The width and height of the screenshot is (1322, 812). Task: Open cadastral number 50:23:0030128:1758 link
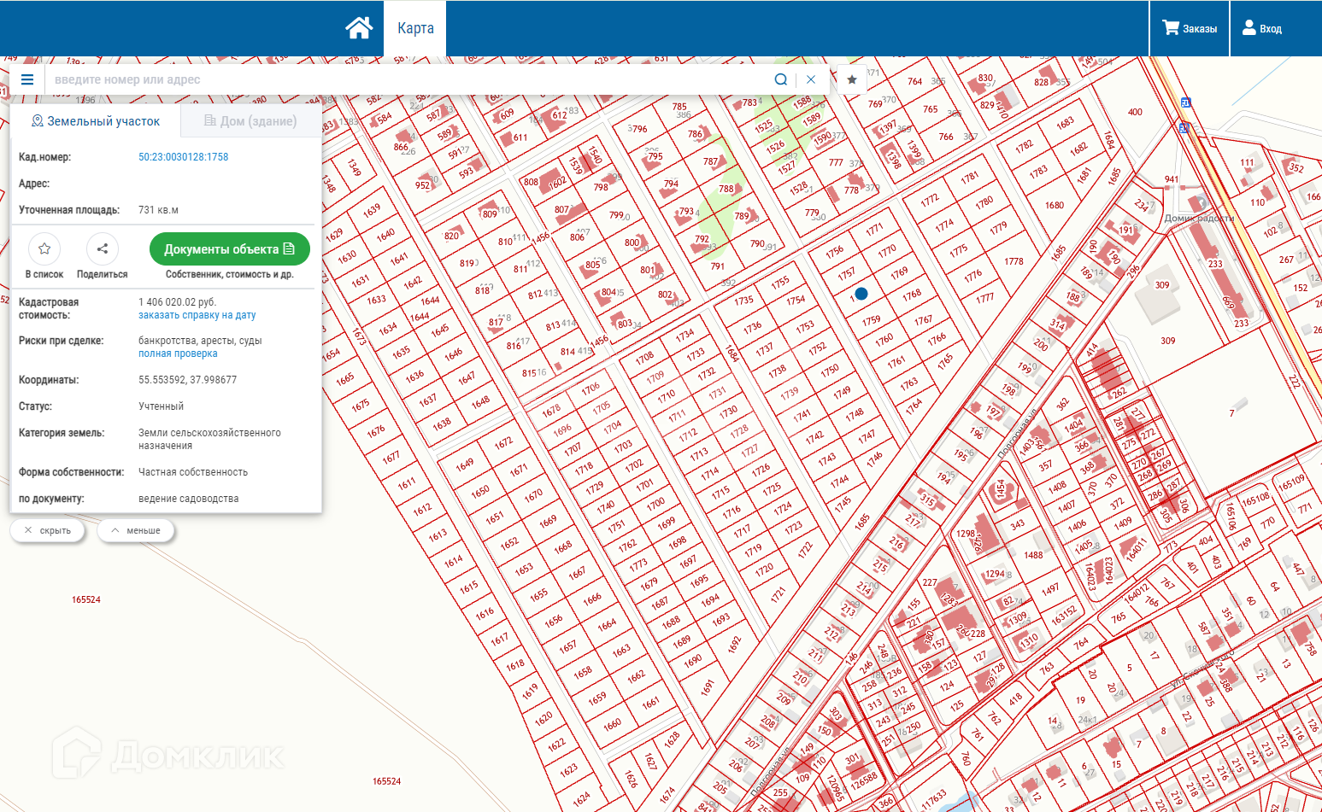(184, 157)
